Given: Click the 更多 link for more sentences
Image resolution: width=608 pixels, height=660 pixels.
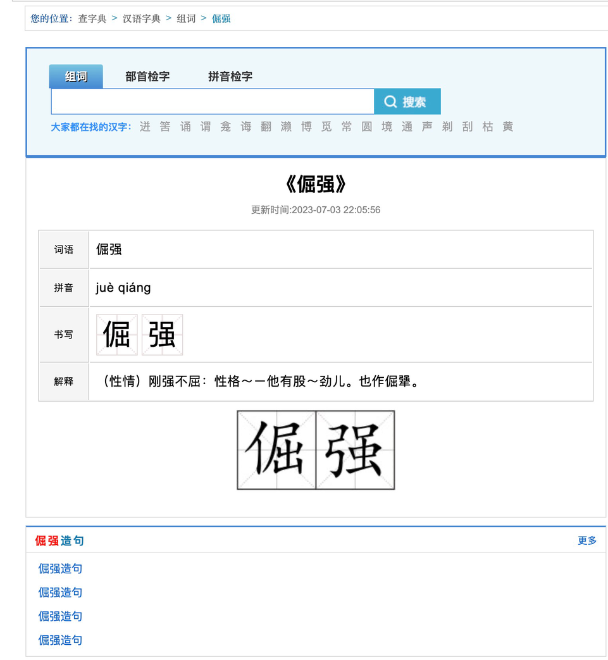Looking at the screenshot, I should coord(586,541).
